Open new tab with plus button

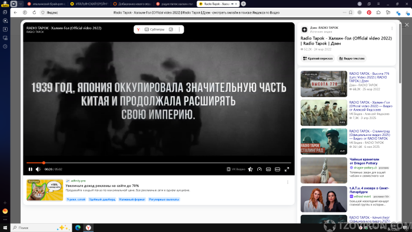point(243,4)
